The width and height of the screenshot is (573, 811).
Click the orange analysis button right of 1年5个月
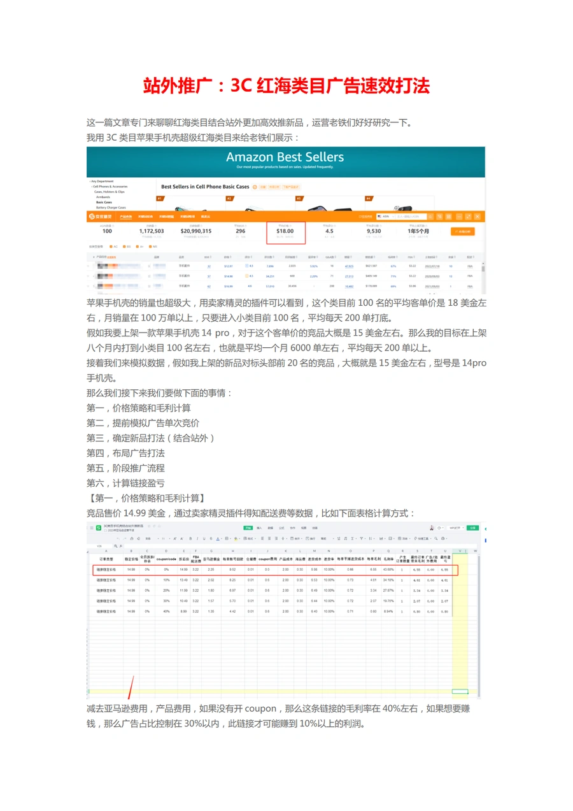click(463, 231)
